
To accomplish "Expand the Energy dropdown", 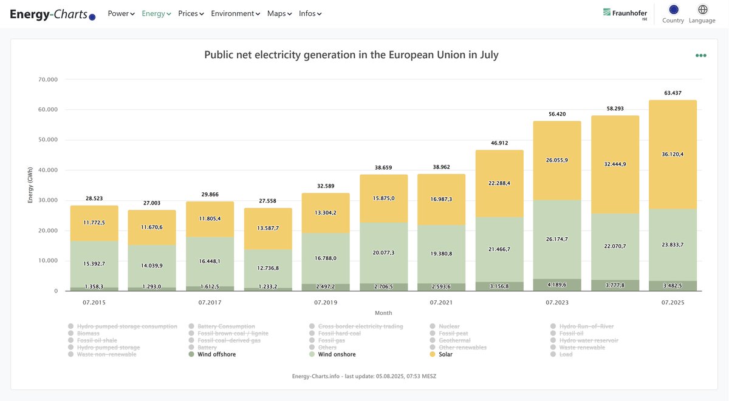I will 156,13.
